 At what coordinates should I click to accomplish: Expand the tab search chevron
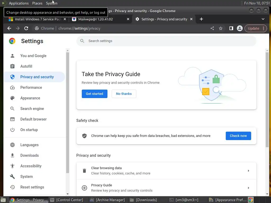[x=263, y=19]
